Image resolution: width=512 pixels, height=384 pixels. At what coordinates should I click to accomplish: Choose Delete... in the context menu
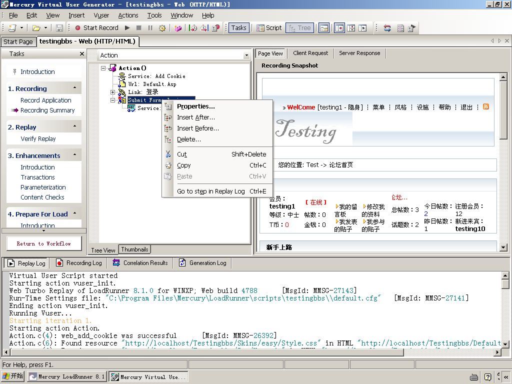point(217,139)
